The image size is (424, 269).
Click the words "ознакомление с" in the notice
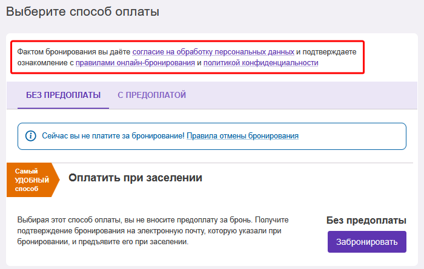pyautogui.click(x=45, y=63)
